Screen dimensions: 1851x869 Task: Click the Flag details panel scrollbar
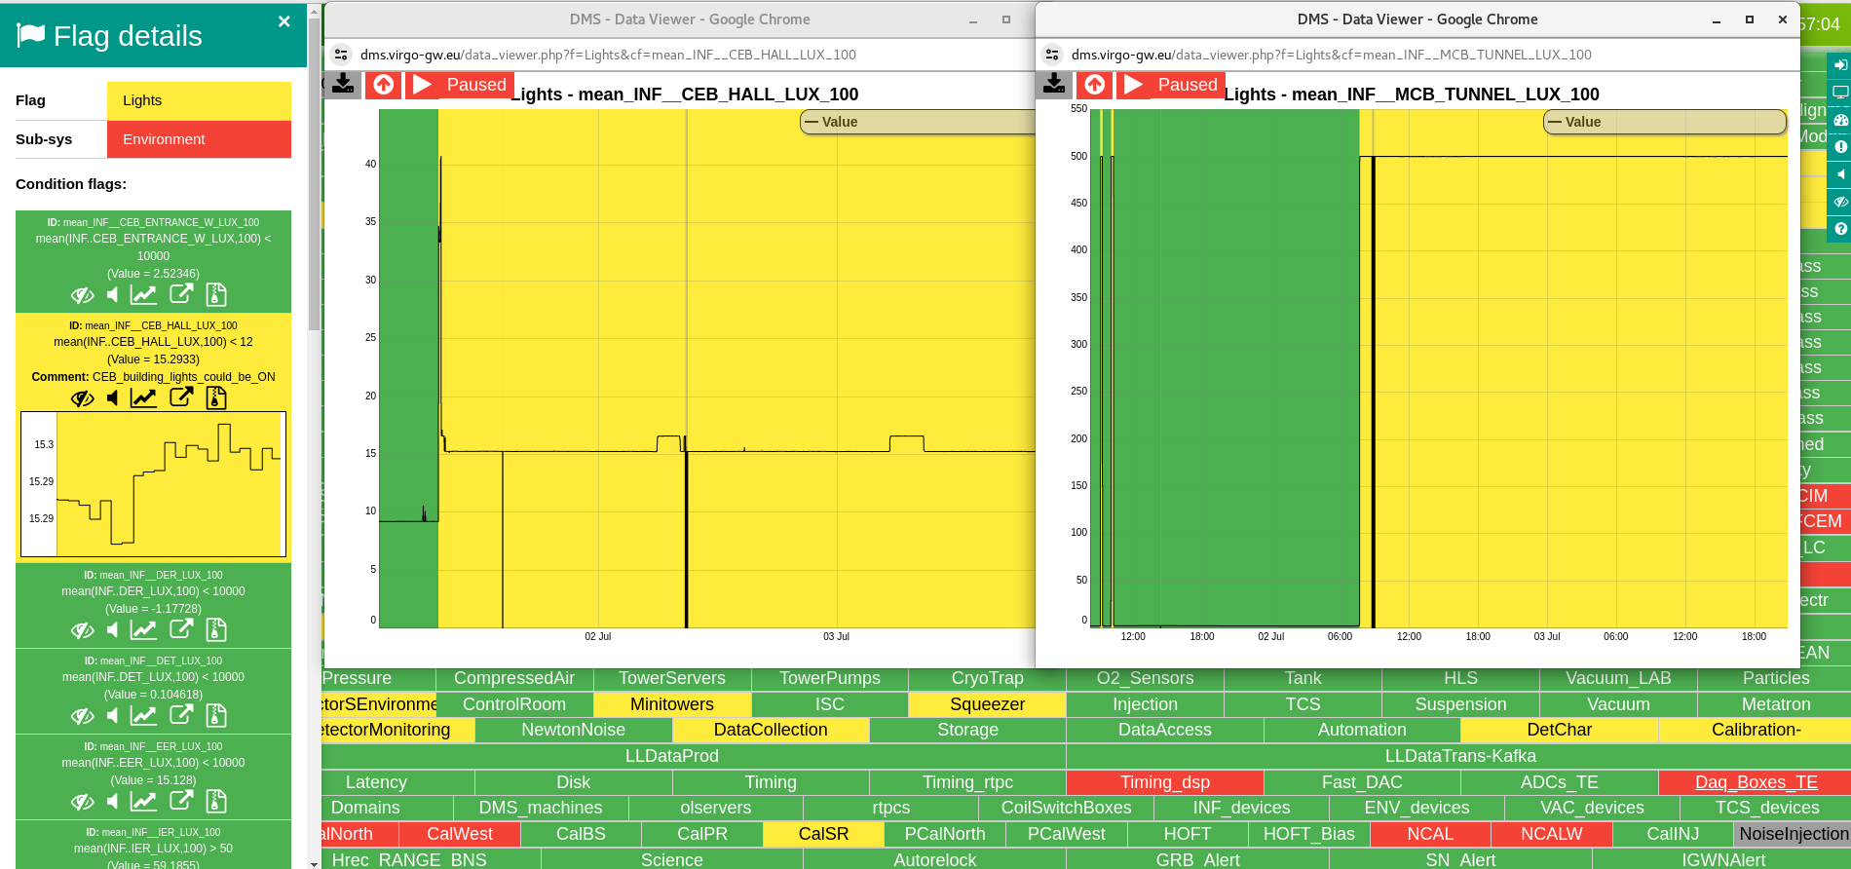[314, 175]
